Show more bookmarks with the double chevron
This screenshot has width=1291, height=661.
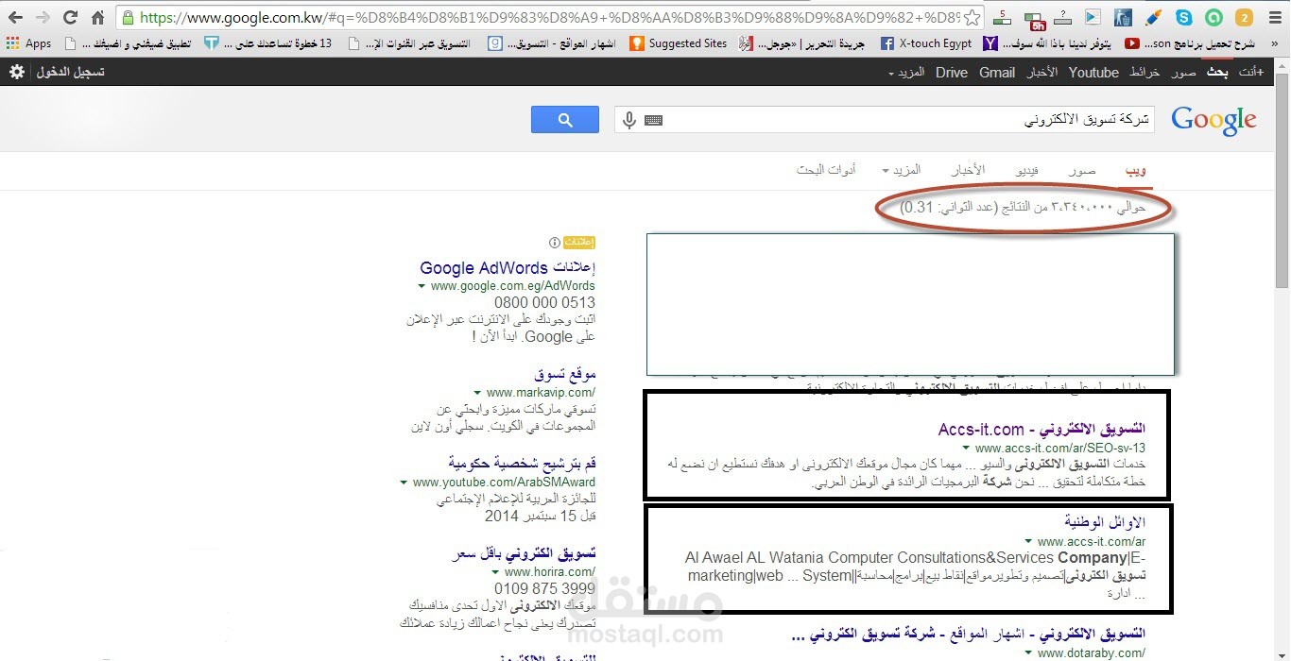pos(1277,43)
